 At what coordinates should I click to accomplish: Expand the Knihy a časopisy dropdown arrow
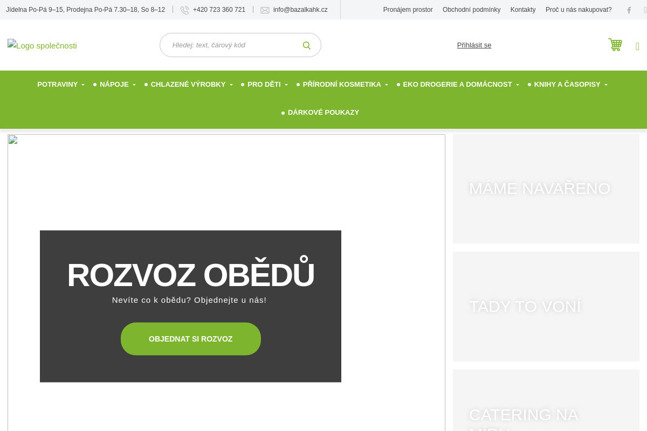click(x=606, y=85)
